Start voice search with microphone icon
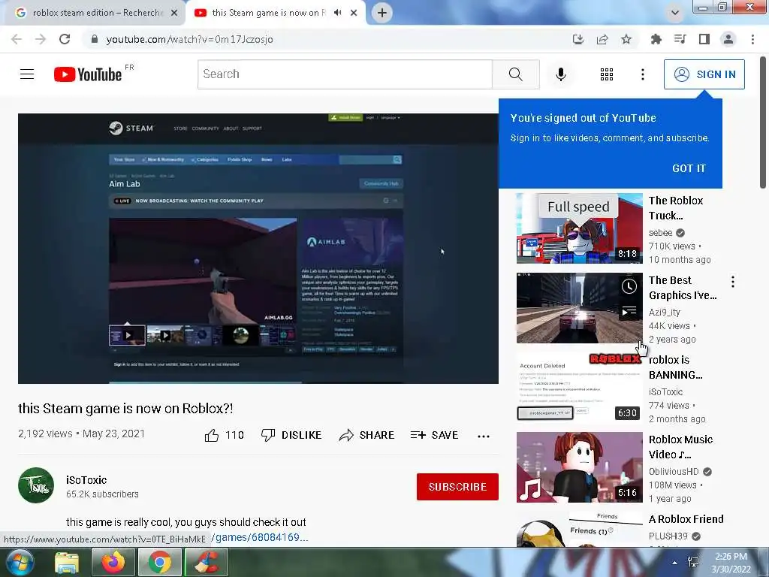 (x=560, y=74)
